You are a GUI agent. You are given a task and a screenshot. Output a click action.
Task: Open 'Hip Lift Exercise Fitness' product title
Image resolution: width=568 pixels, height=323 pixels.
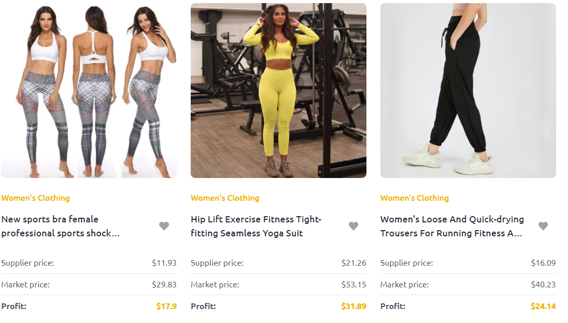point(256,227)
